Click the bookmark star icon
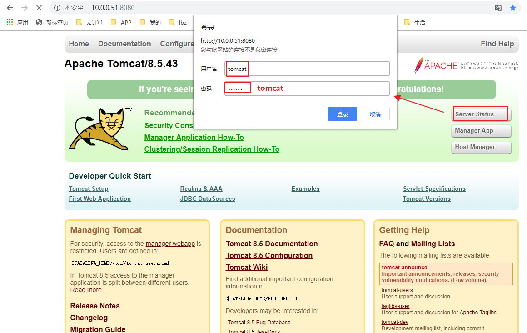This screenshot has width=527, height=333. click(513, 8)
